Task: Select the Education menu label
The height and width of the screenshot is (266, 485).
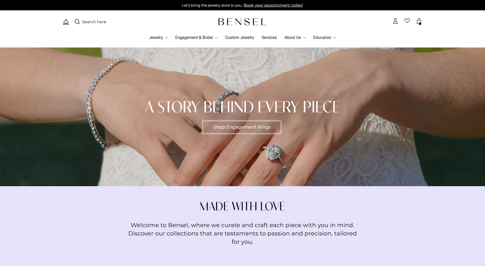Action: [322, 37]
